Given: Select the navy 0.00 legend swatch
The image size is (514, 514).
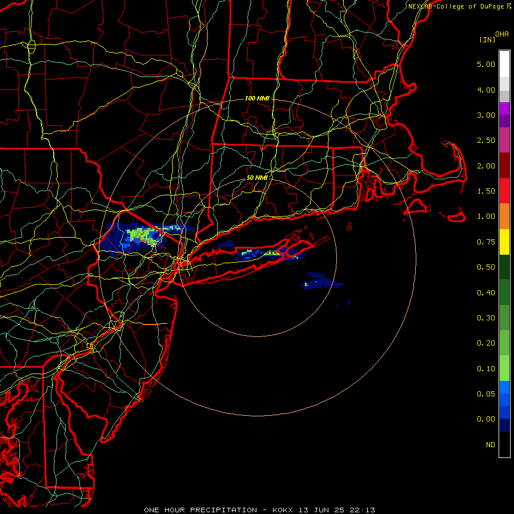Looking at the screenshot, I should (504, 425).
